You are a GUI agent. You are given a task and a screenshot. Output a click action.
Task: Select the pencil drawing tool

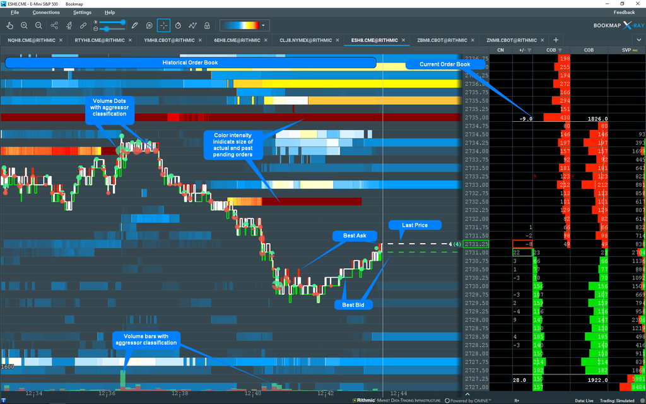pyautogui.click(x=135, y=25)
